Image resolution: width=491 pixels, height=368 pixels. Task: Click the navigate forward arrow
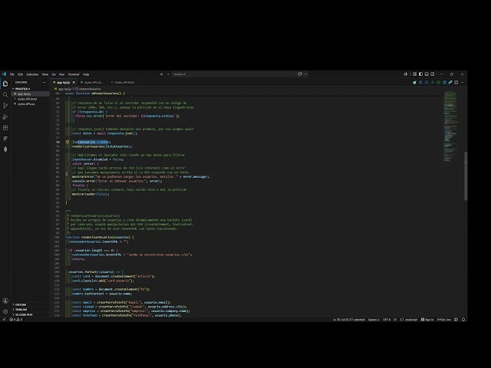click(168, 74)
